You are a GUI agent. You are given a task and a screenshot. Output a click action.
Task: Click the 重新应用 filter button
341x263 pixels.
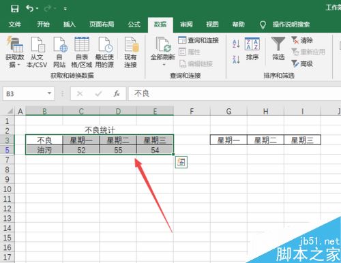click(308, 52)
